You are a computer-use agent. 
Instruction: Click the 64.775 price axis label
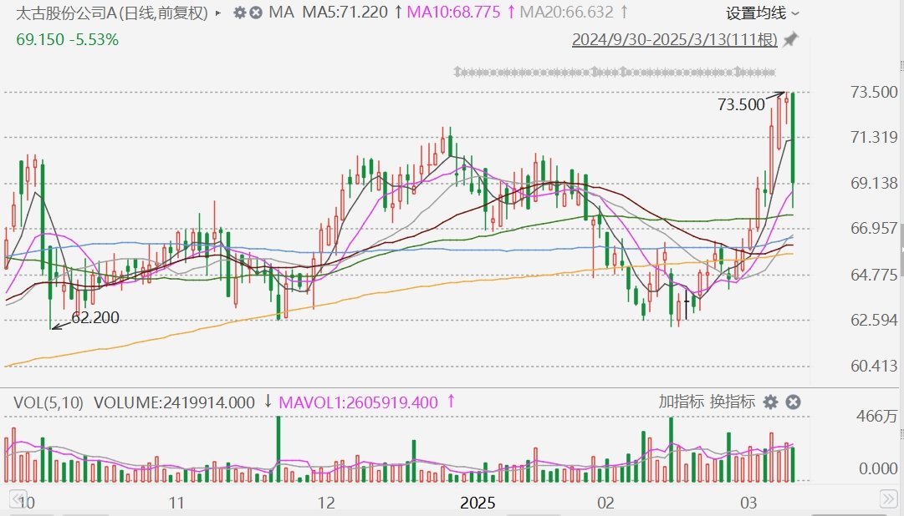[874, 275]
